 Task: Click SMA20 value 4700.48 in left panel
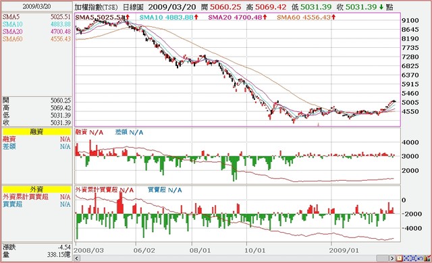[61, 32]
